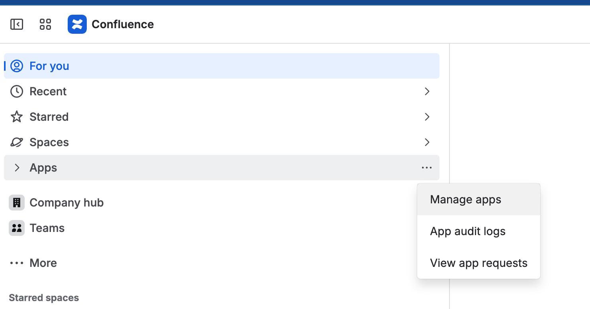Click the Confluence logo icon
The image size is (590, 309).
click(x=77, y=24)
